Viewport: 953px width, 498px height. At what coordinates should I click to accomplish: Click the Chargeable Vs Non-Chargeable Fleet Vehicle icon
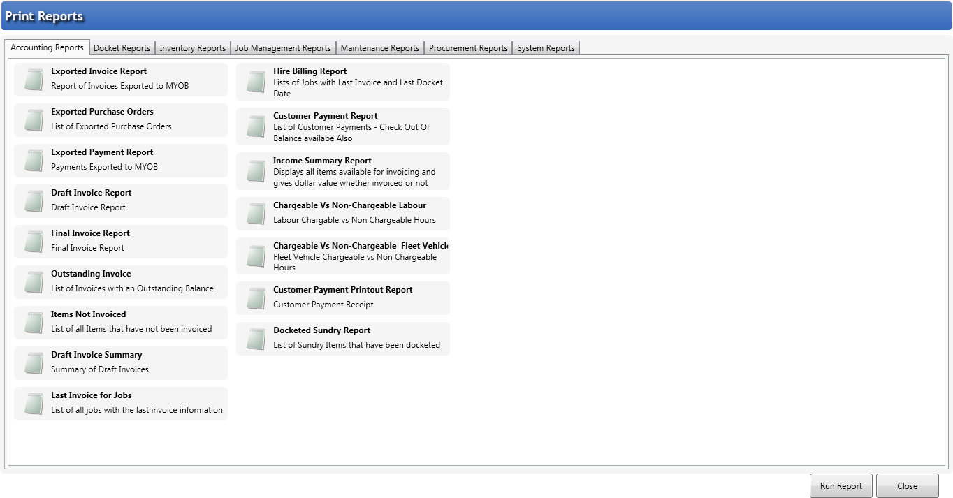[256, 256]
